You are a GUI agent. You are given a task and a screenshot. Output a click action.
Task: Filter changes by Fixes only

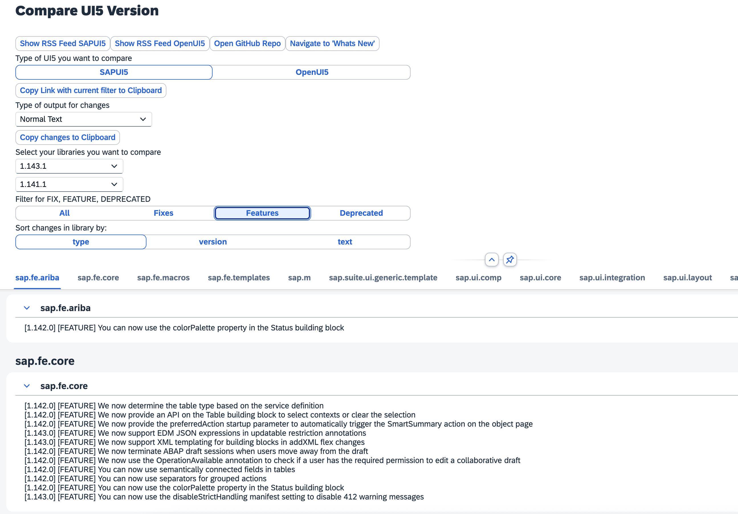point(164,213)
